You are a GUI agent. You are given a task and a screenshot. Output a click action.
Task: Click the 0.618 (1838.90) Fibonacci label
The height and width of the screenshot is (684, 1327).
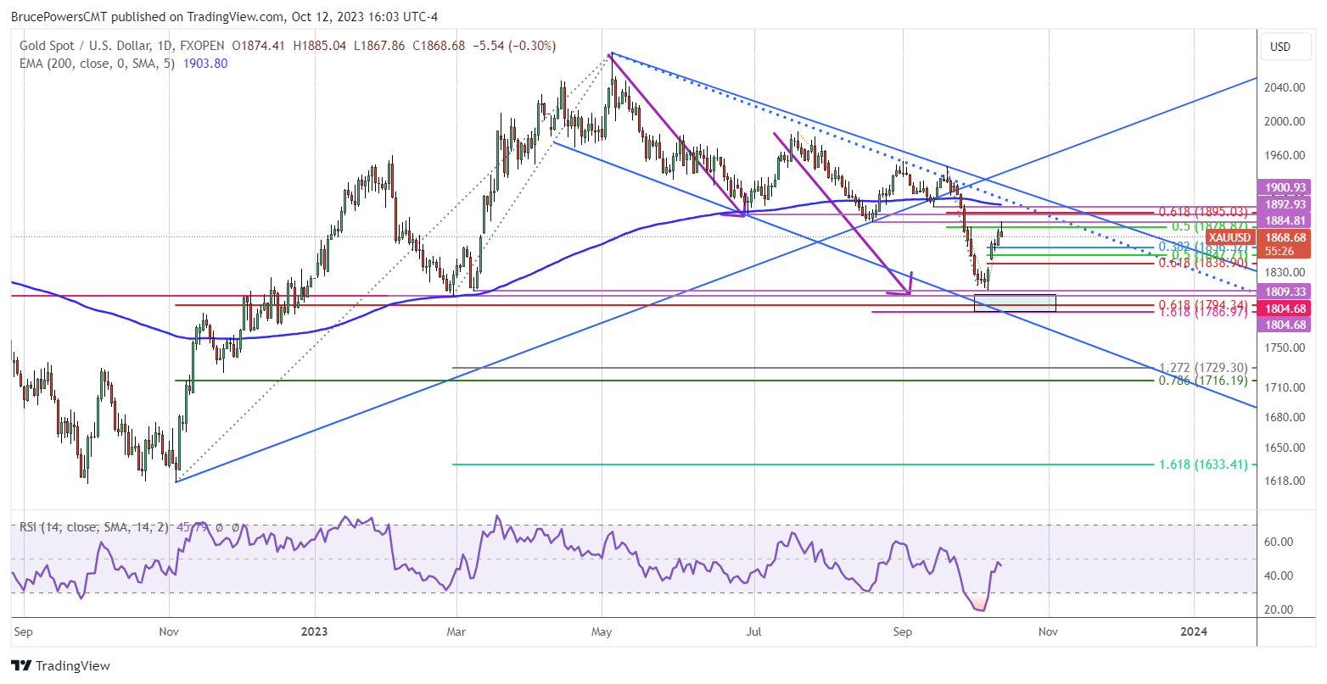[x=1203, y=264]
